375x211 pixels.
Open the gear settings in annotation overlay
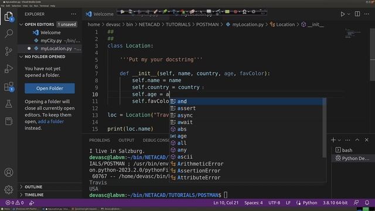click(x=254, y=12)
